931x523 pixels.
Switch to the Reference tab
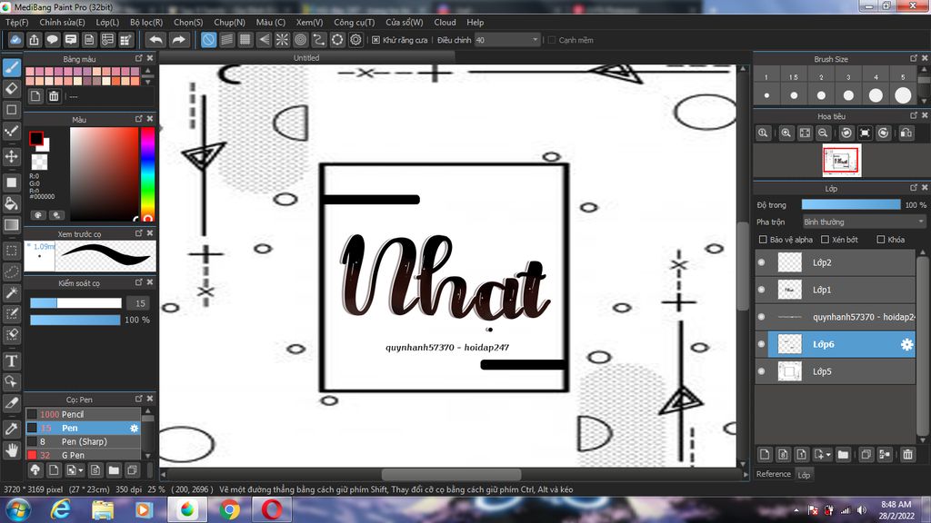tap(773, 474)
